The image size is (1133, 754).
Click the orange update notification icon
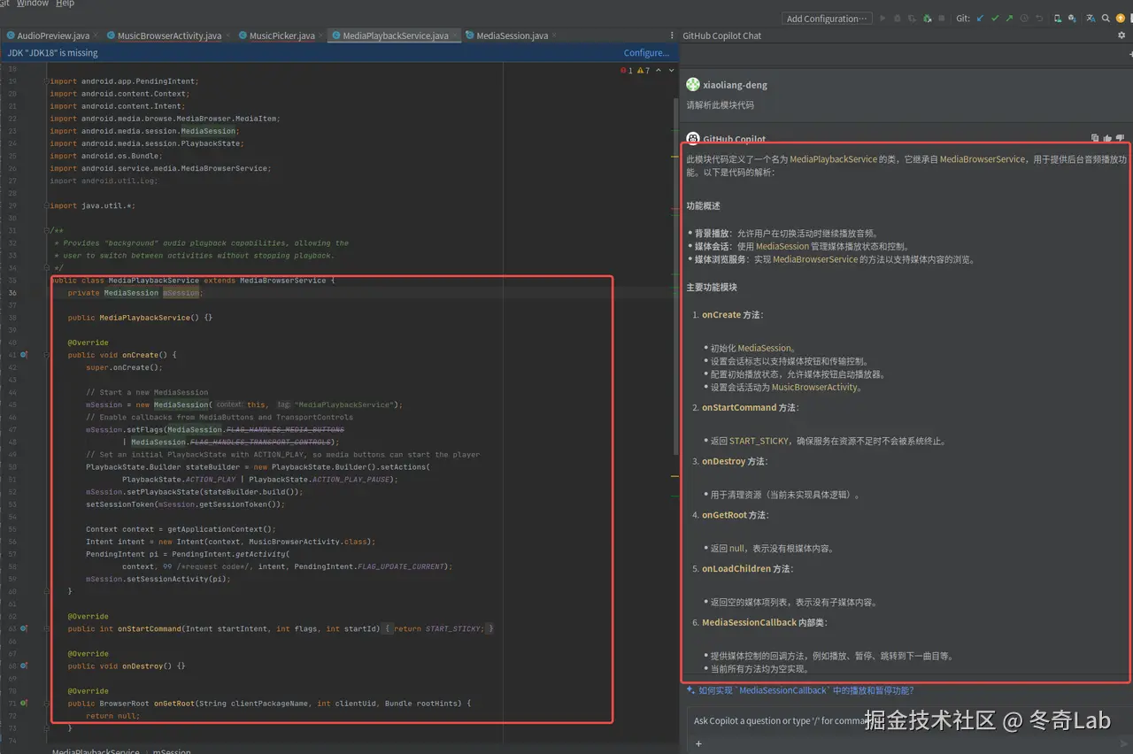tap(1121, 18)
